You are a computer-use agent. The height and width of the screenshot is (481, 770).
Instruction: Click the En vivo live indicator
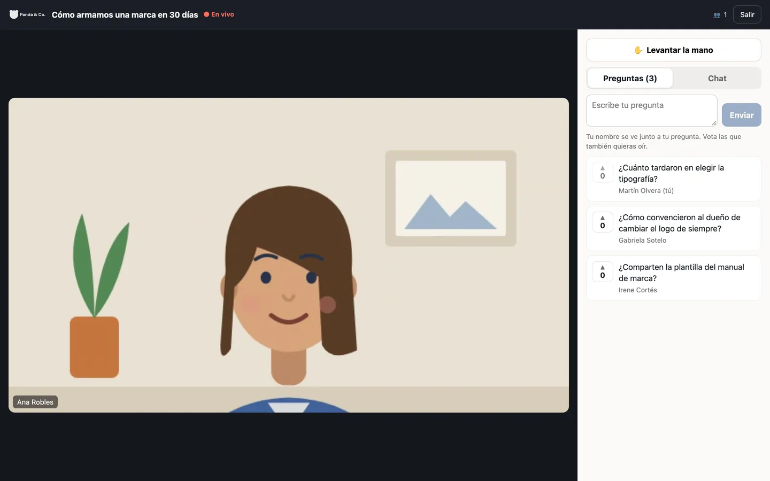(x=219, y=14)
